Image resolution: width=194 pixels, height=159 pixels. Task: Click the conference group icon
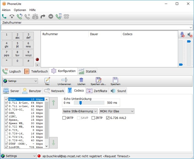point(35,16)
